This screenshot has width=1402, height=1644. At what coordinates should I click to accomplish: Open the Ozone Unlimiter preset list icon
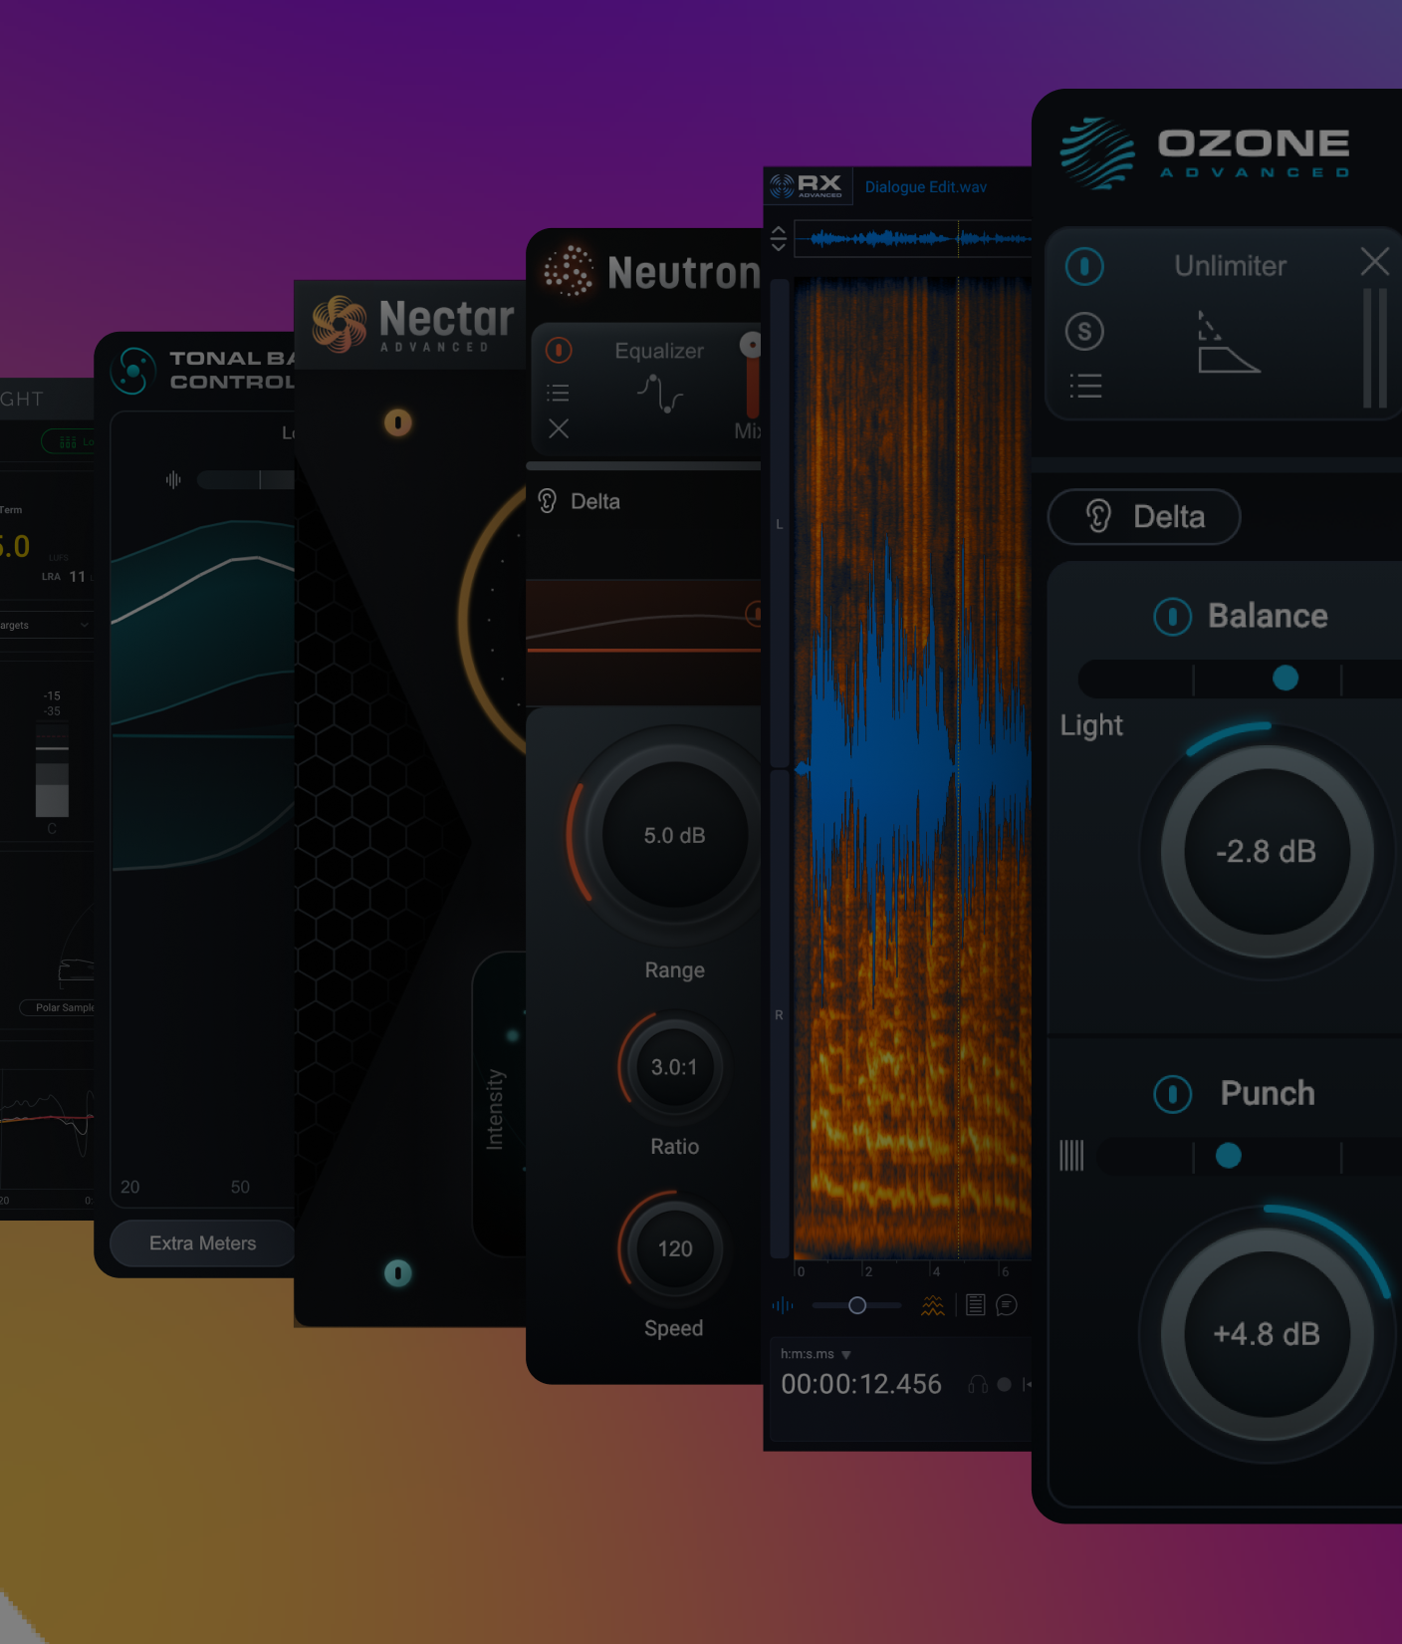(1085, 386)
